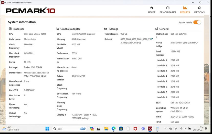Toggle the System details switch off

click(x=197, y=22)
